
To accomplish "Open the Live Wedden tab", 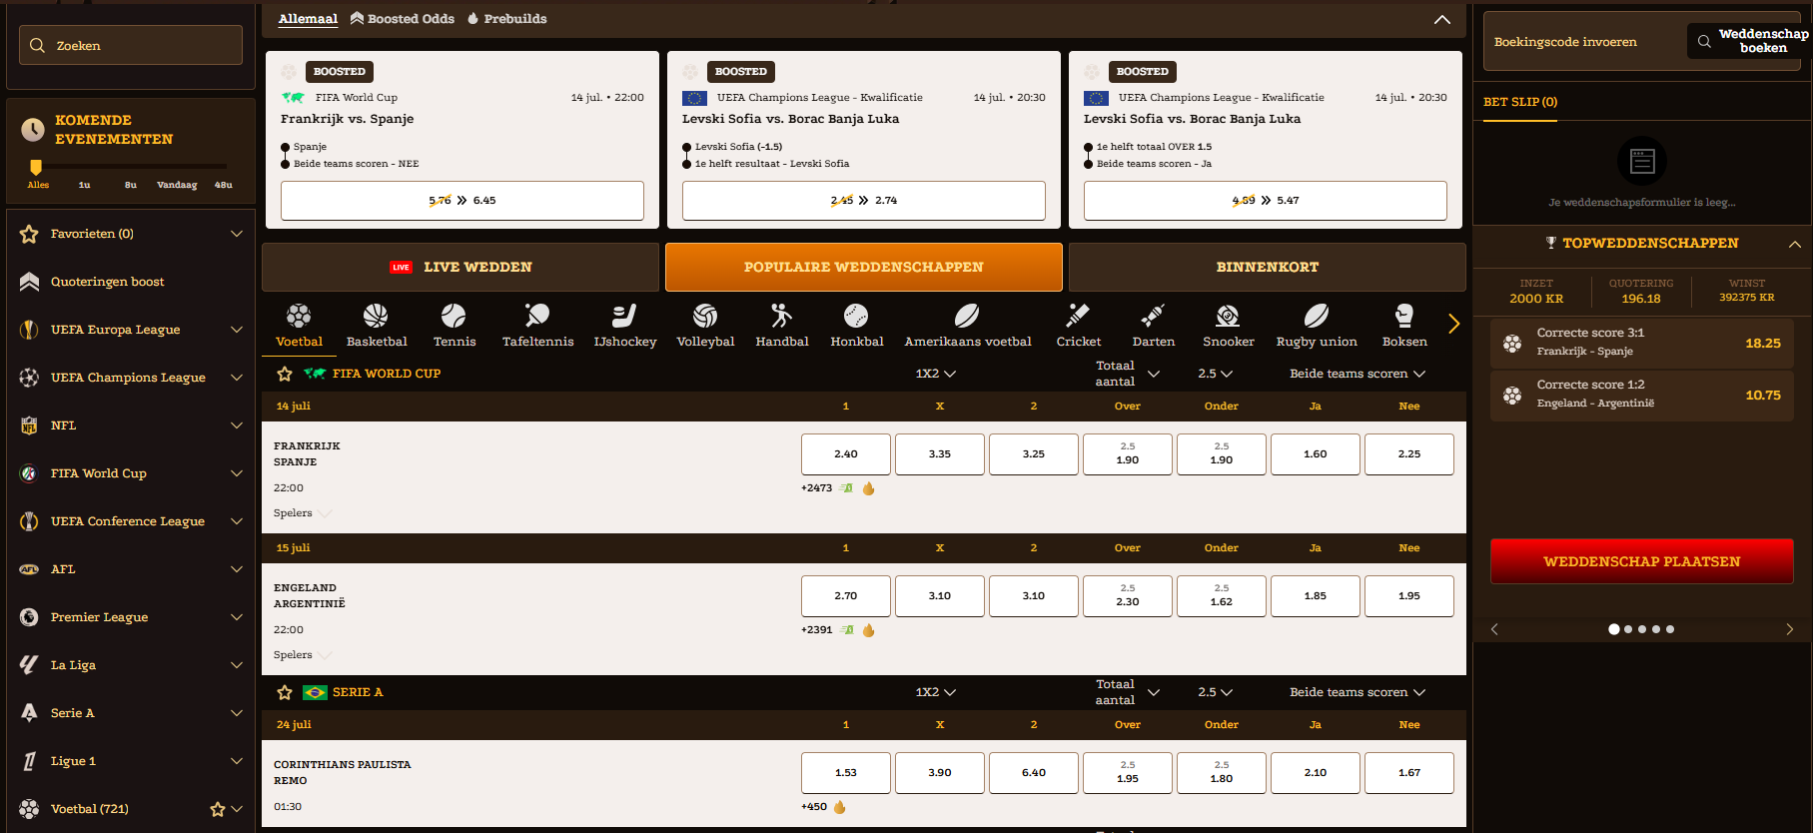I will (x=460, y=268).
